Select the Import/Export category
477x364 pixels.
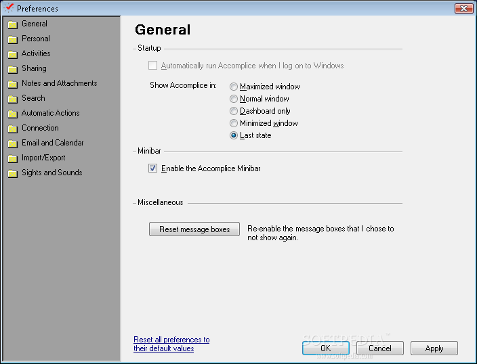point(43,158)
